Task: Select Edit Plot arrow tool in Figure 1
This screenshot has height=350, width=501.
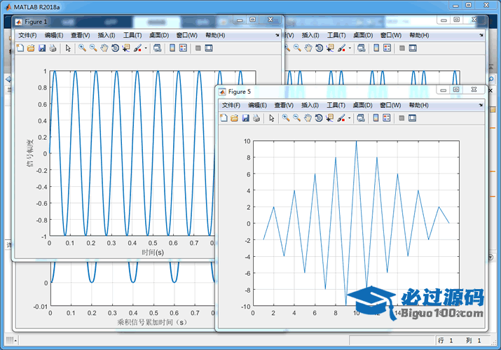Action: [68, 48]
